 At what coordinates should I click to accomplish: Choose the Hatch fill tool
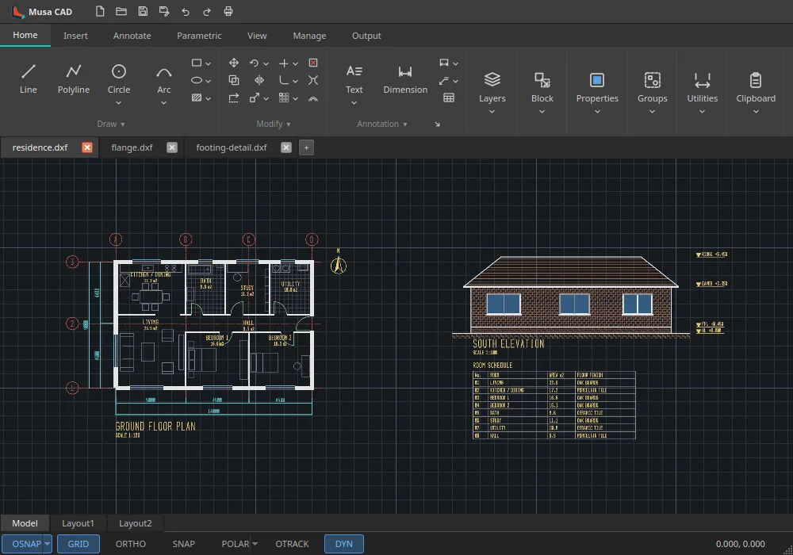tap(197, 98)
